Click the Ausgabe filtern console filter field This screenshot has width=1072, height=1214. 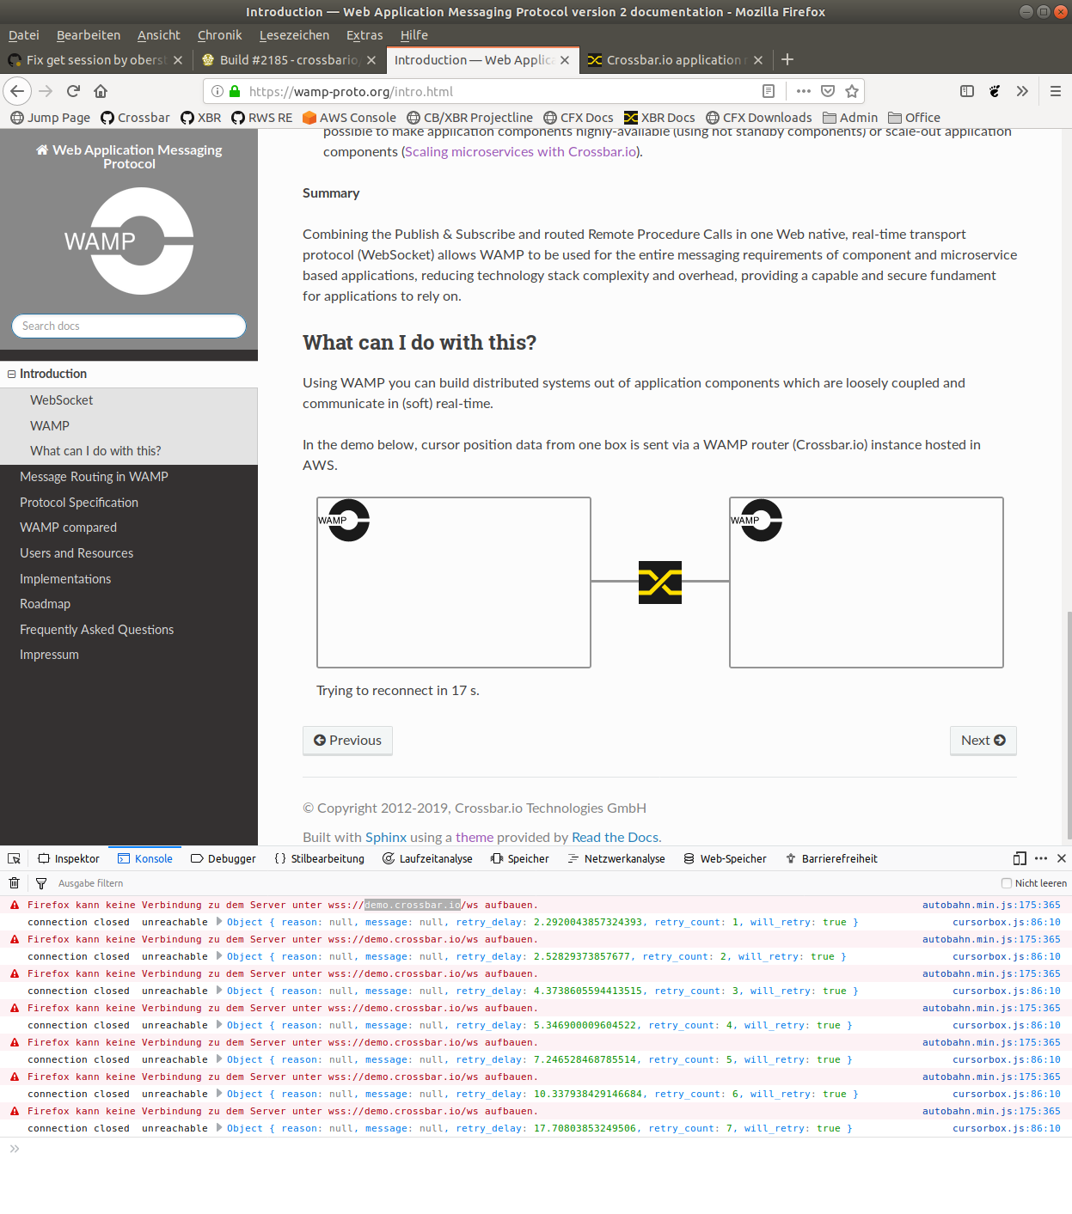point(91,883)
